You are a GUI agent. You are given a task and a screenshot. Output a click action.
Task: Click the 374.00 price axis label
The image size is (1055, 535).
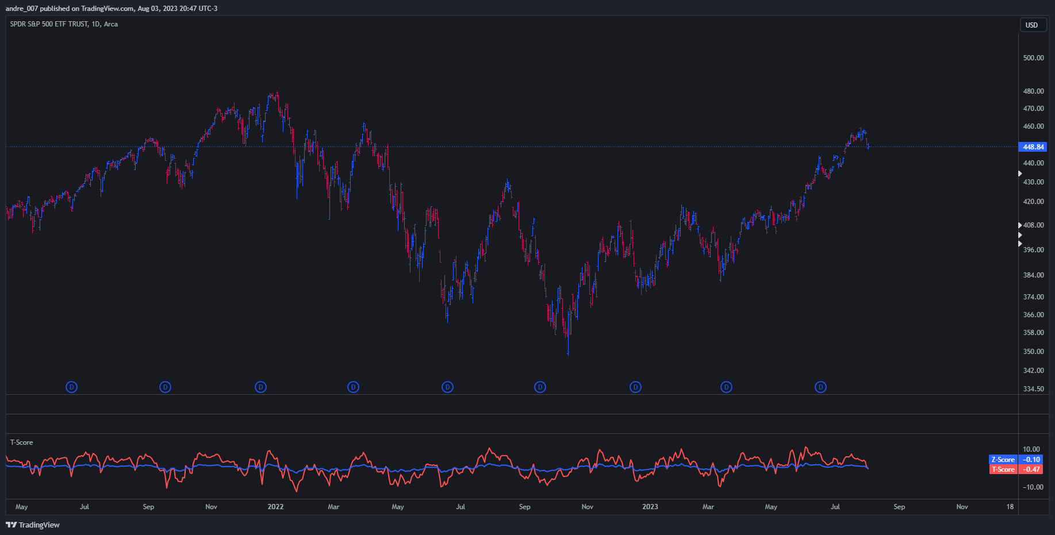(1033, 297)
